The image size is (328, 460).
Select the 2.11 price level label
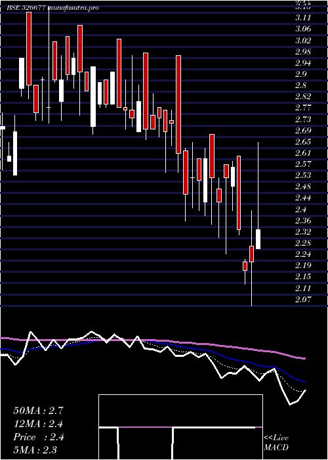[x=303, y=288]
